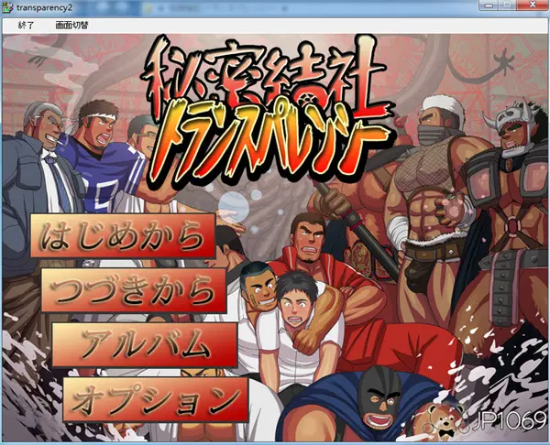The image size is (550, 445).
Task: Open オプション settings
Action: (x=156, y=399)
